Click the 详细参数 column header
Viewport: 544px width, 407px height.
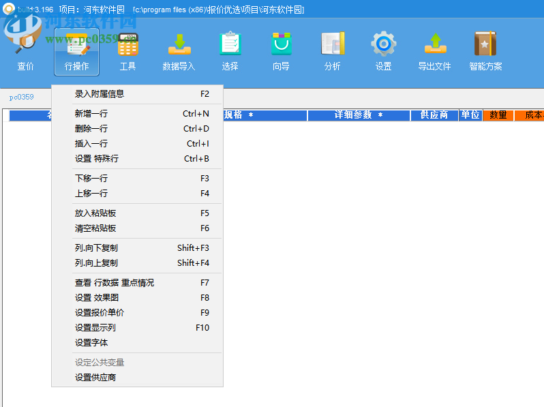point(359,115)
